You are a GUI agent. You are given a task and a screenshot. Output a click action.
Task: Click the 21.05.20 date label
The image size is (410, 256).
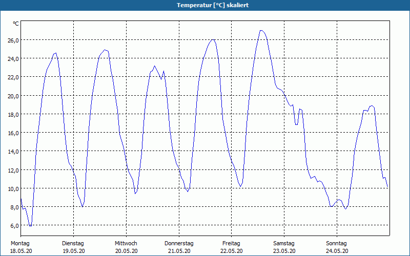179,251
